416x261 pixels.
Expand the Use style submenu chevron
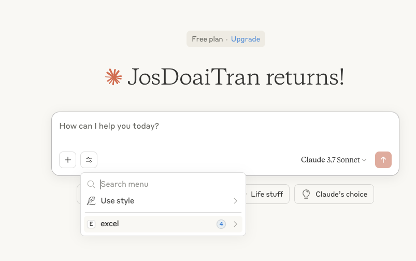(235, 201)
